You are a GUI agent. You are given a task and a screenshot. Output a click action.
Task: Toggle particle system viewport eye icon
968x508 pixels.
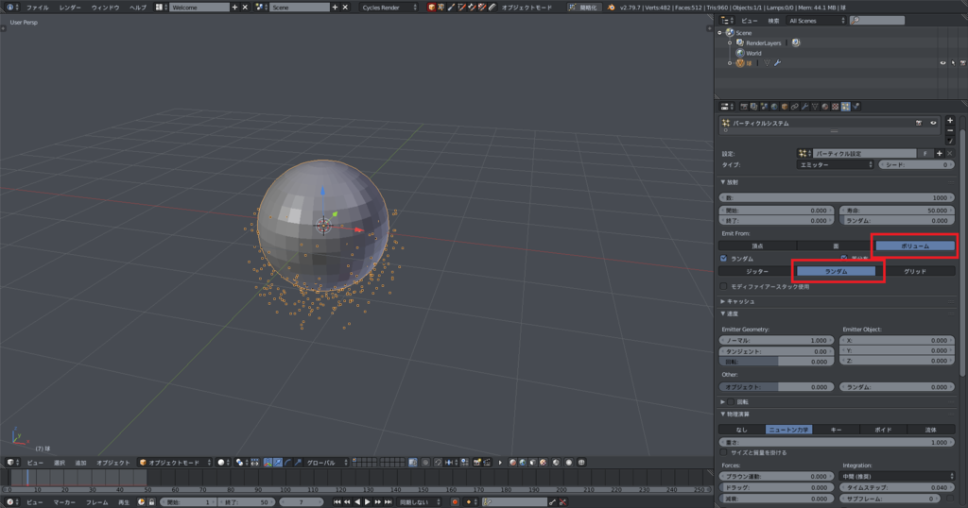click(933, 123)
